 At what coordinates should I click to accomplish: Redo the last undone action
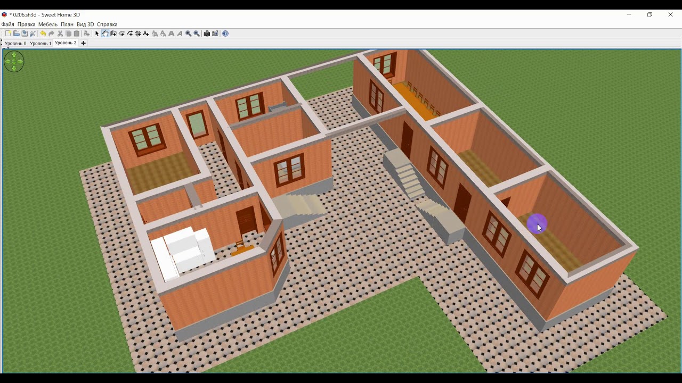[x=52, y=34]
